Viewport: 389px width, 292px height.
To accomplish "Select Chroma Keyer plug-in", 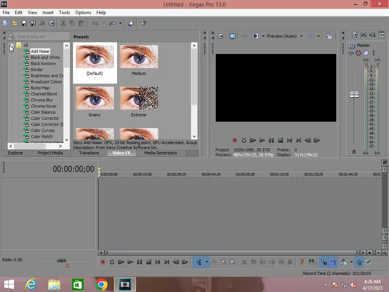I will [44, 106].
